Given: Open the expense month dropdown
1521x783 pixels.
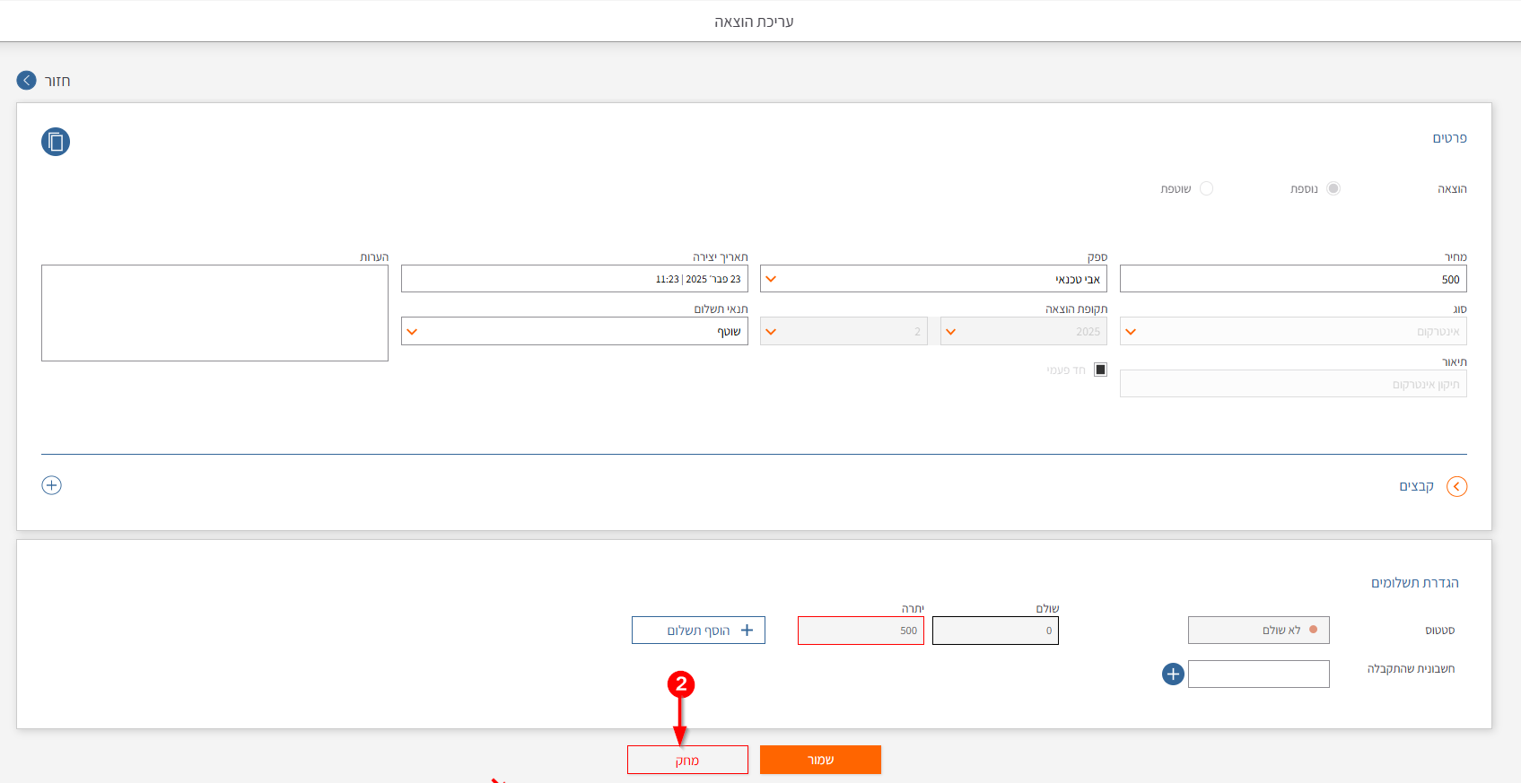Looking at the screenshot, I should (844, 332).
